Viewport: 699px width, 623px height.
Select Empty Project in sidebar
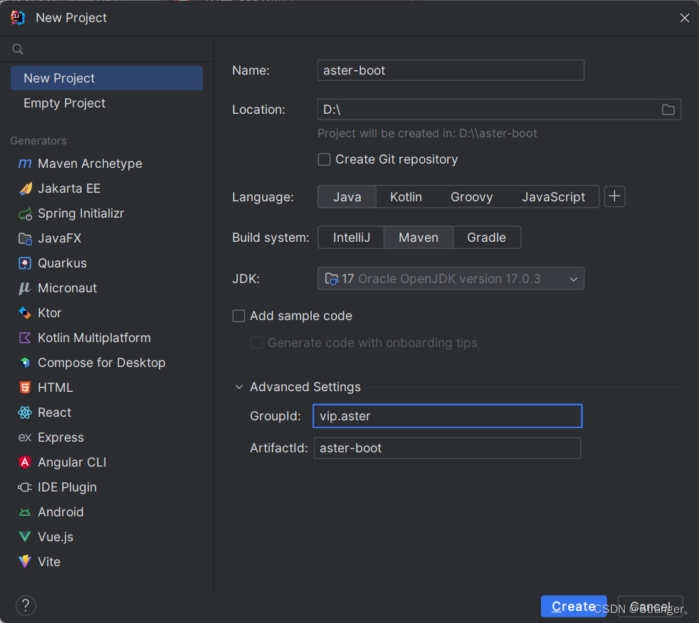click(107, 103)
